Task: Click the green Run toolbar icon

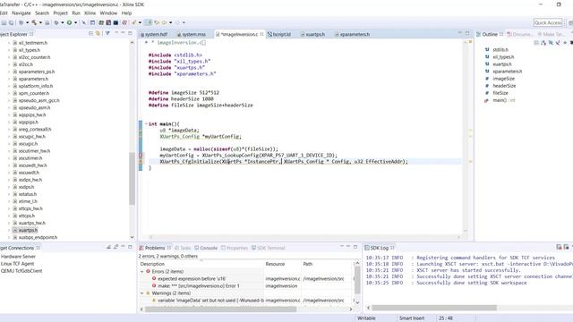Action: pos(69,22)
